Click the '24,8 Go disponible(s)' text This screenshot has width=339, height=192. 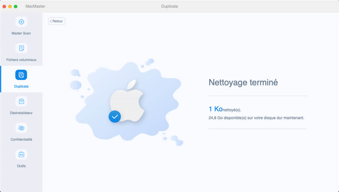point(227,118)
